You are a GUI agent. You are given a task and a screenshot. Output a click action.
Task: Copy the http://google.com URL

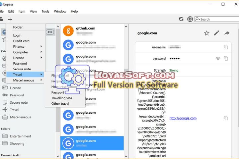[x=226, y=118]
